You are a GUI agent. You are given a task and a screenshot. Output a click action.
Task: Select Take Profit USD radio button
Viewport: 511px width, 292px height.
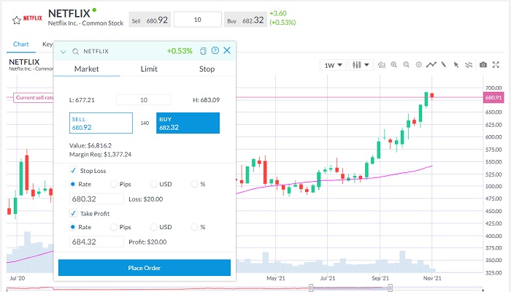coord(153,227)
